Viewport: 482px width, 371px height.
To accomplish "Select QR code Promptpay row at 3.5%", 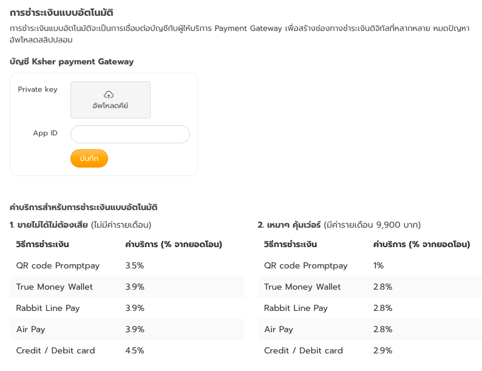I will [127, 265].
